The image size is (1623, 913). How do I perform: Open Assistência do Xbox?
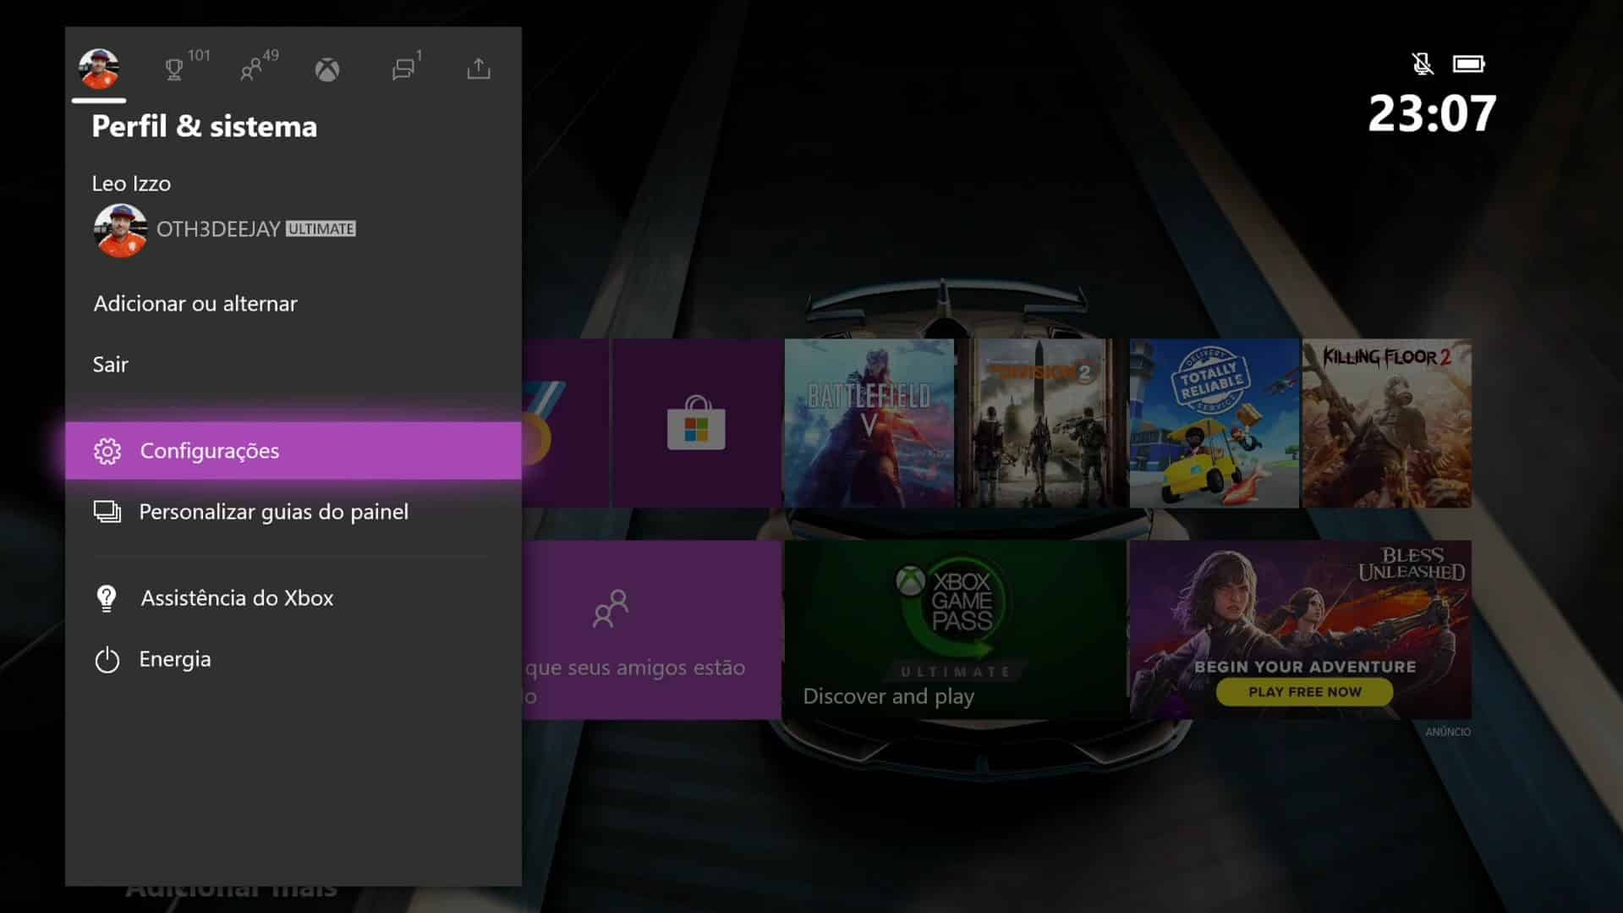pyautogui.click(x=293, y=598)
